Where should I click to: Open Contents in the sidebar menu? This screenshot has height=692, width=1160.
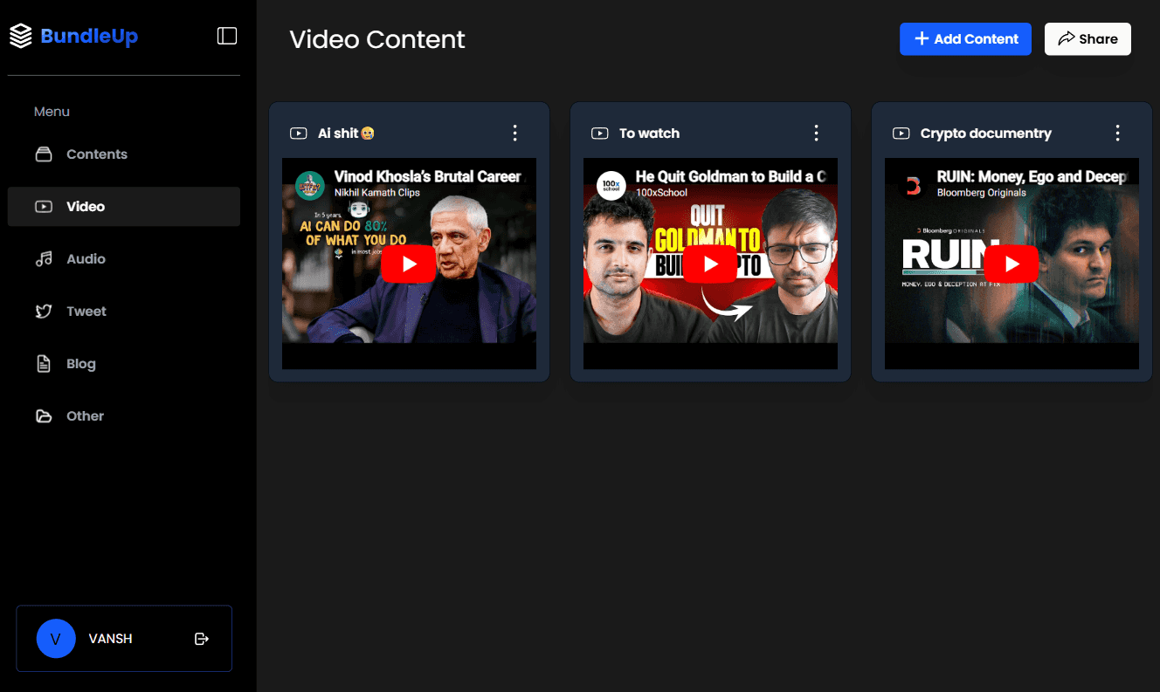pyautogui.click(x=124, y=154)
